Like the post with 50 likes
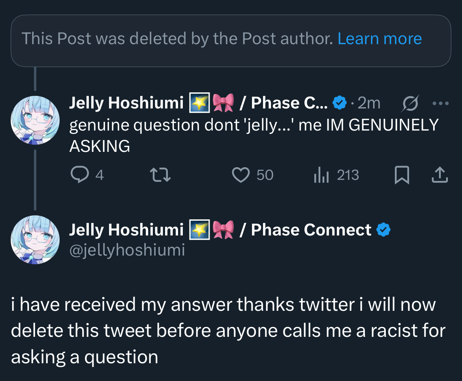 coord(241,175)
